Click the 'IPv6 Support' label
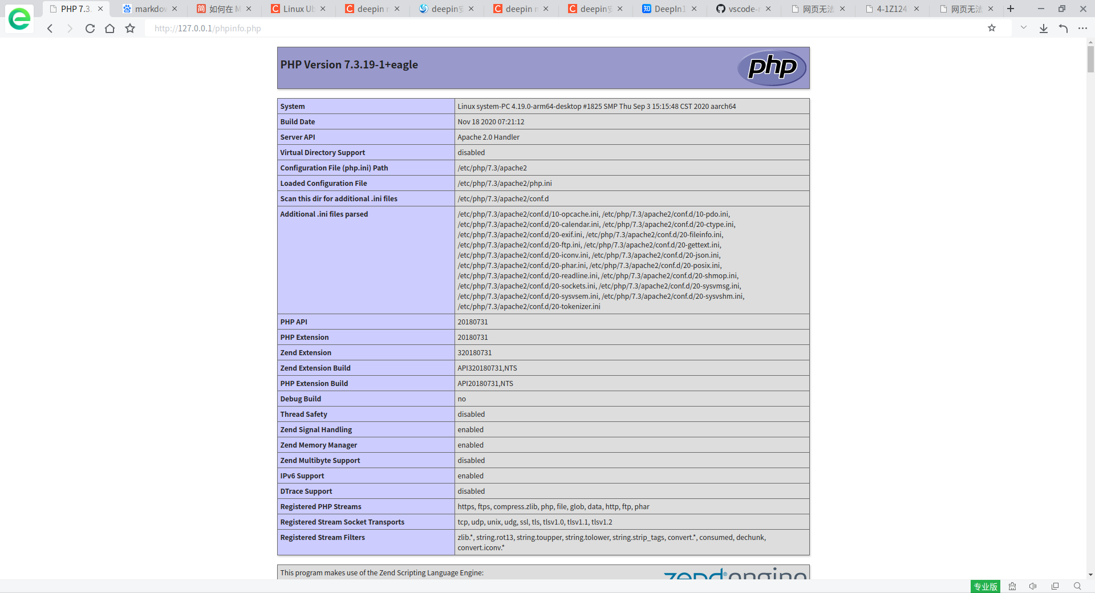This screenshot has width=1095, height=593. [x=302, y=476]
